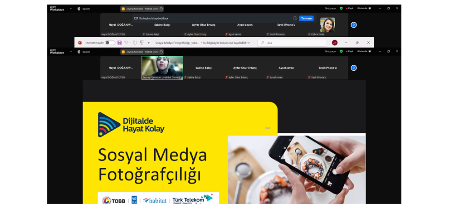The width and height of the screenshot is (449, 204).
Task: Minimize the PowerPoint window
Action: point(346,43)
